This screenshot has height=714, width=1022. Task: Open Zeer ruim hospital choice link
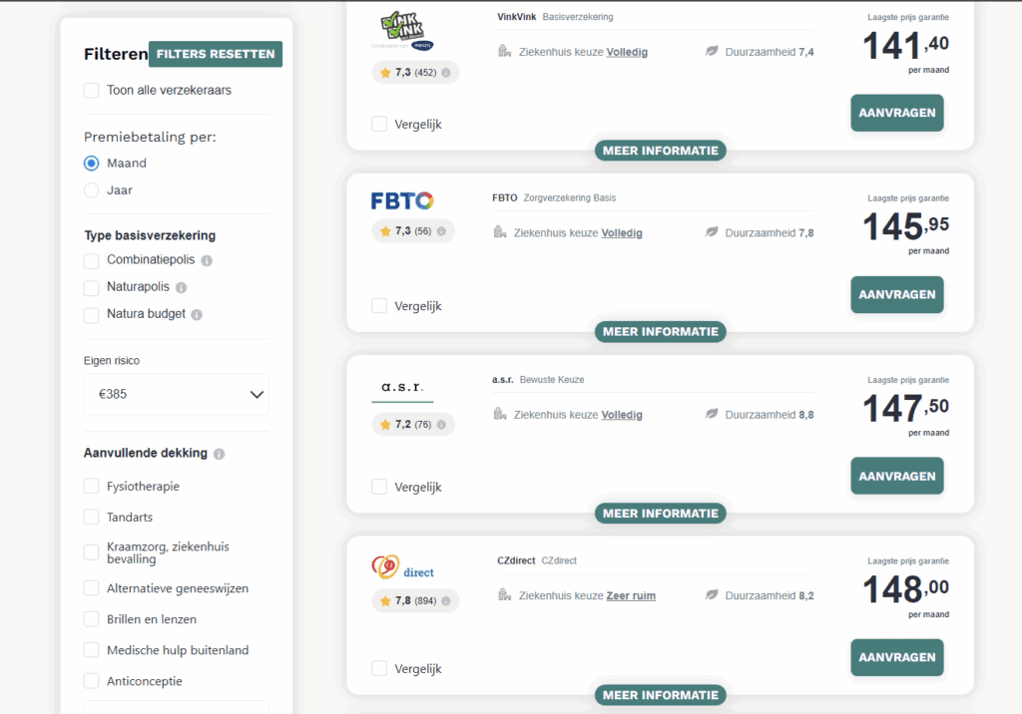631,596
